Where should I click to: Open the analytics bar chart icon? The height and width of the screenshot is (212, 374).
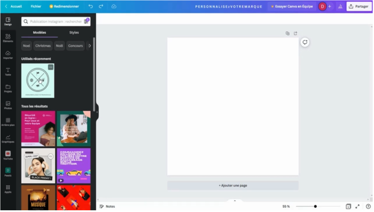pyautogui.click(x=340, y=6)
